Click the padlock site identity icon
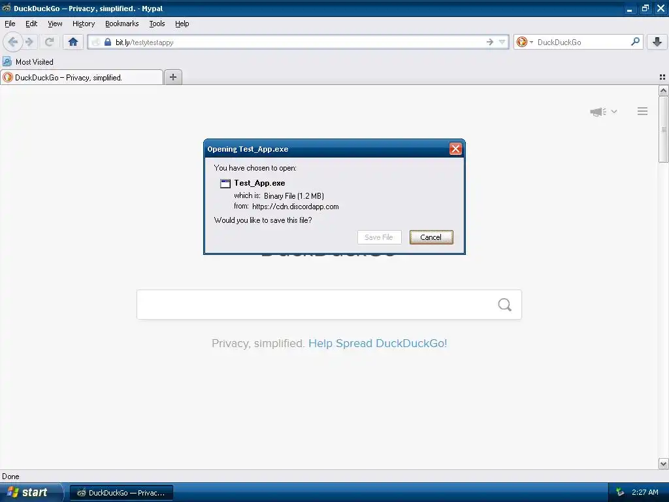Screen dimensions: 669x502 coord(108,42)
